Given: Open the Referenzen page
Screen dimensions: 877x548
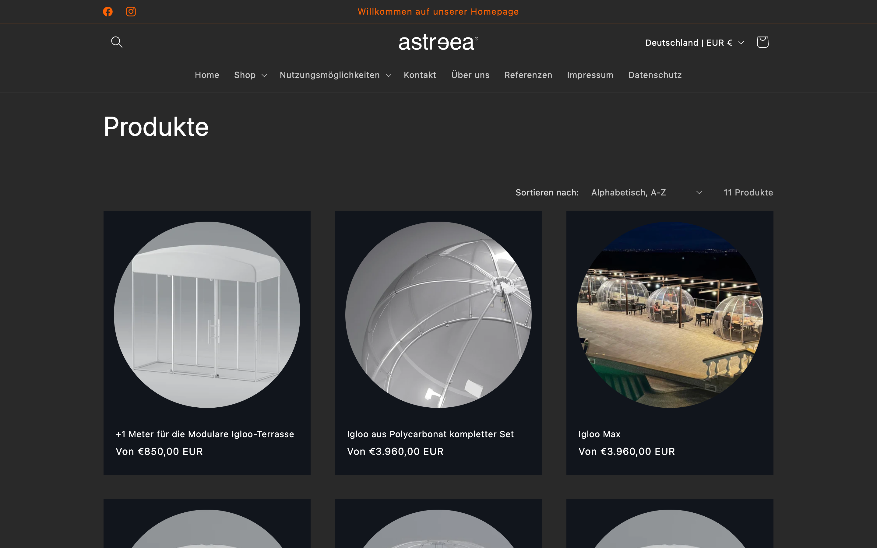Looking at the screenshot, I should 528,75.
